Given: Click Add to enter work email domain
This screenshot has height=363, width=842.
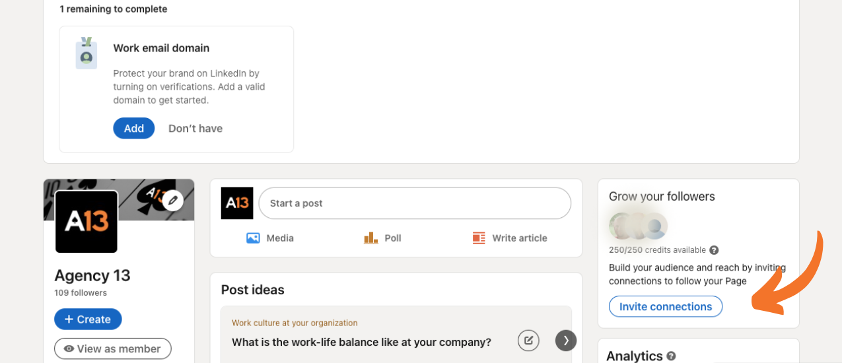Looking at the screenshot, I should pos(134,128).
